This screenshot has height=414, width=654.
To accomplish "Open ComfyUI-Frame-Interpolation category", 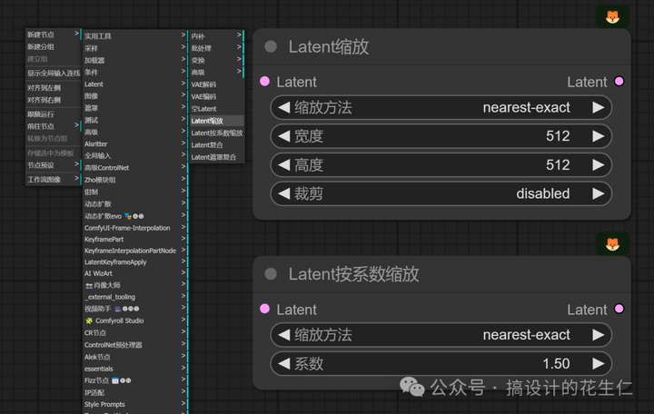I will (134, 228).
